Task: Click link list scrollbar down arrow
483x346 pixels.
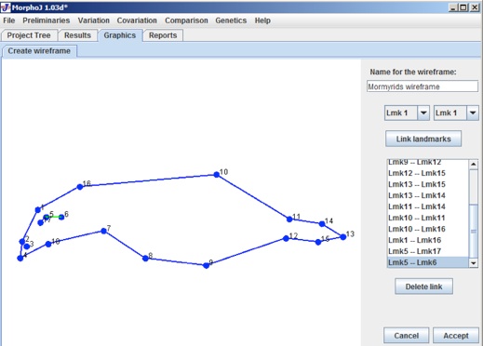Action: (474, 263)
